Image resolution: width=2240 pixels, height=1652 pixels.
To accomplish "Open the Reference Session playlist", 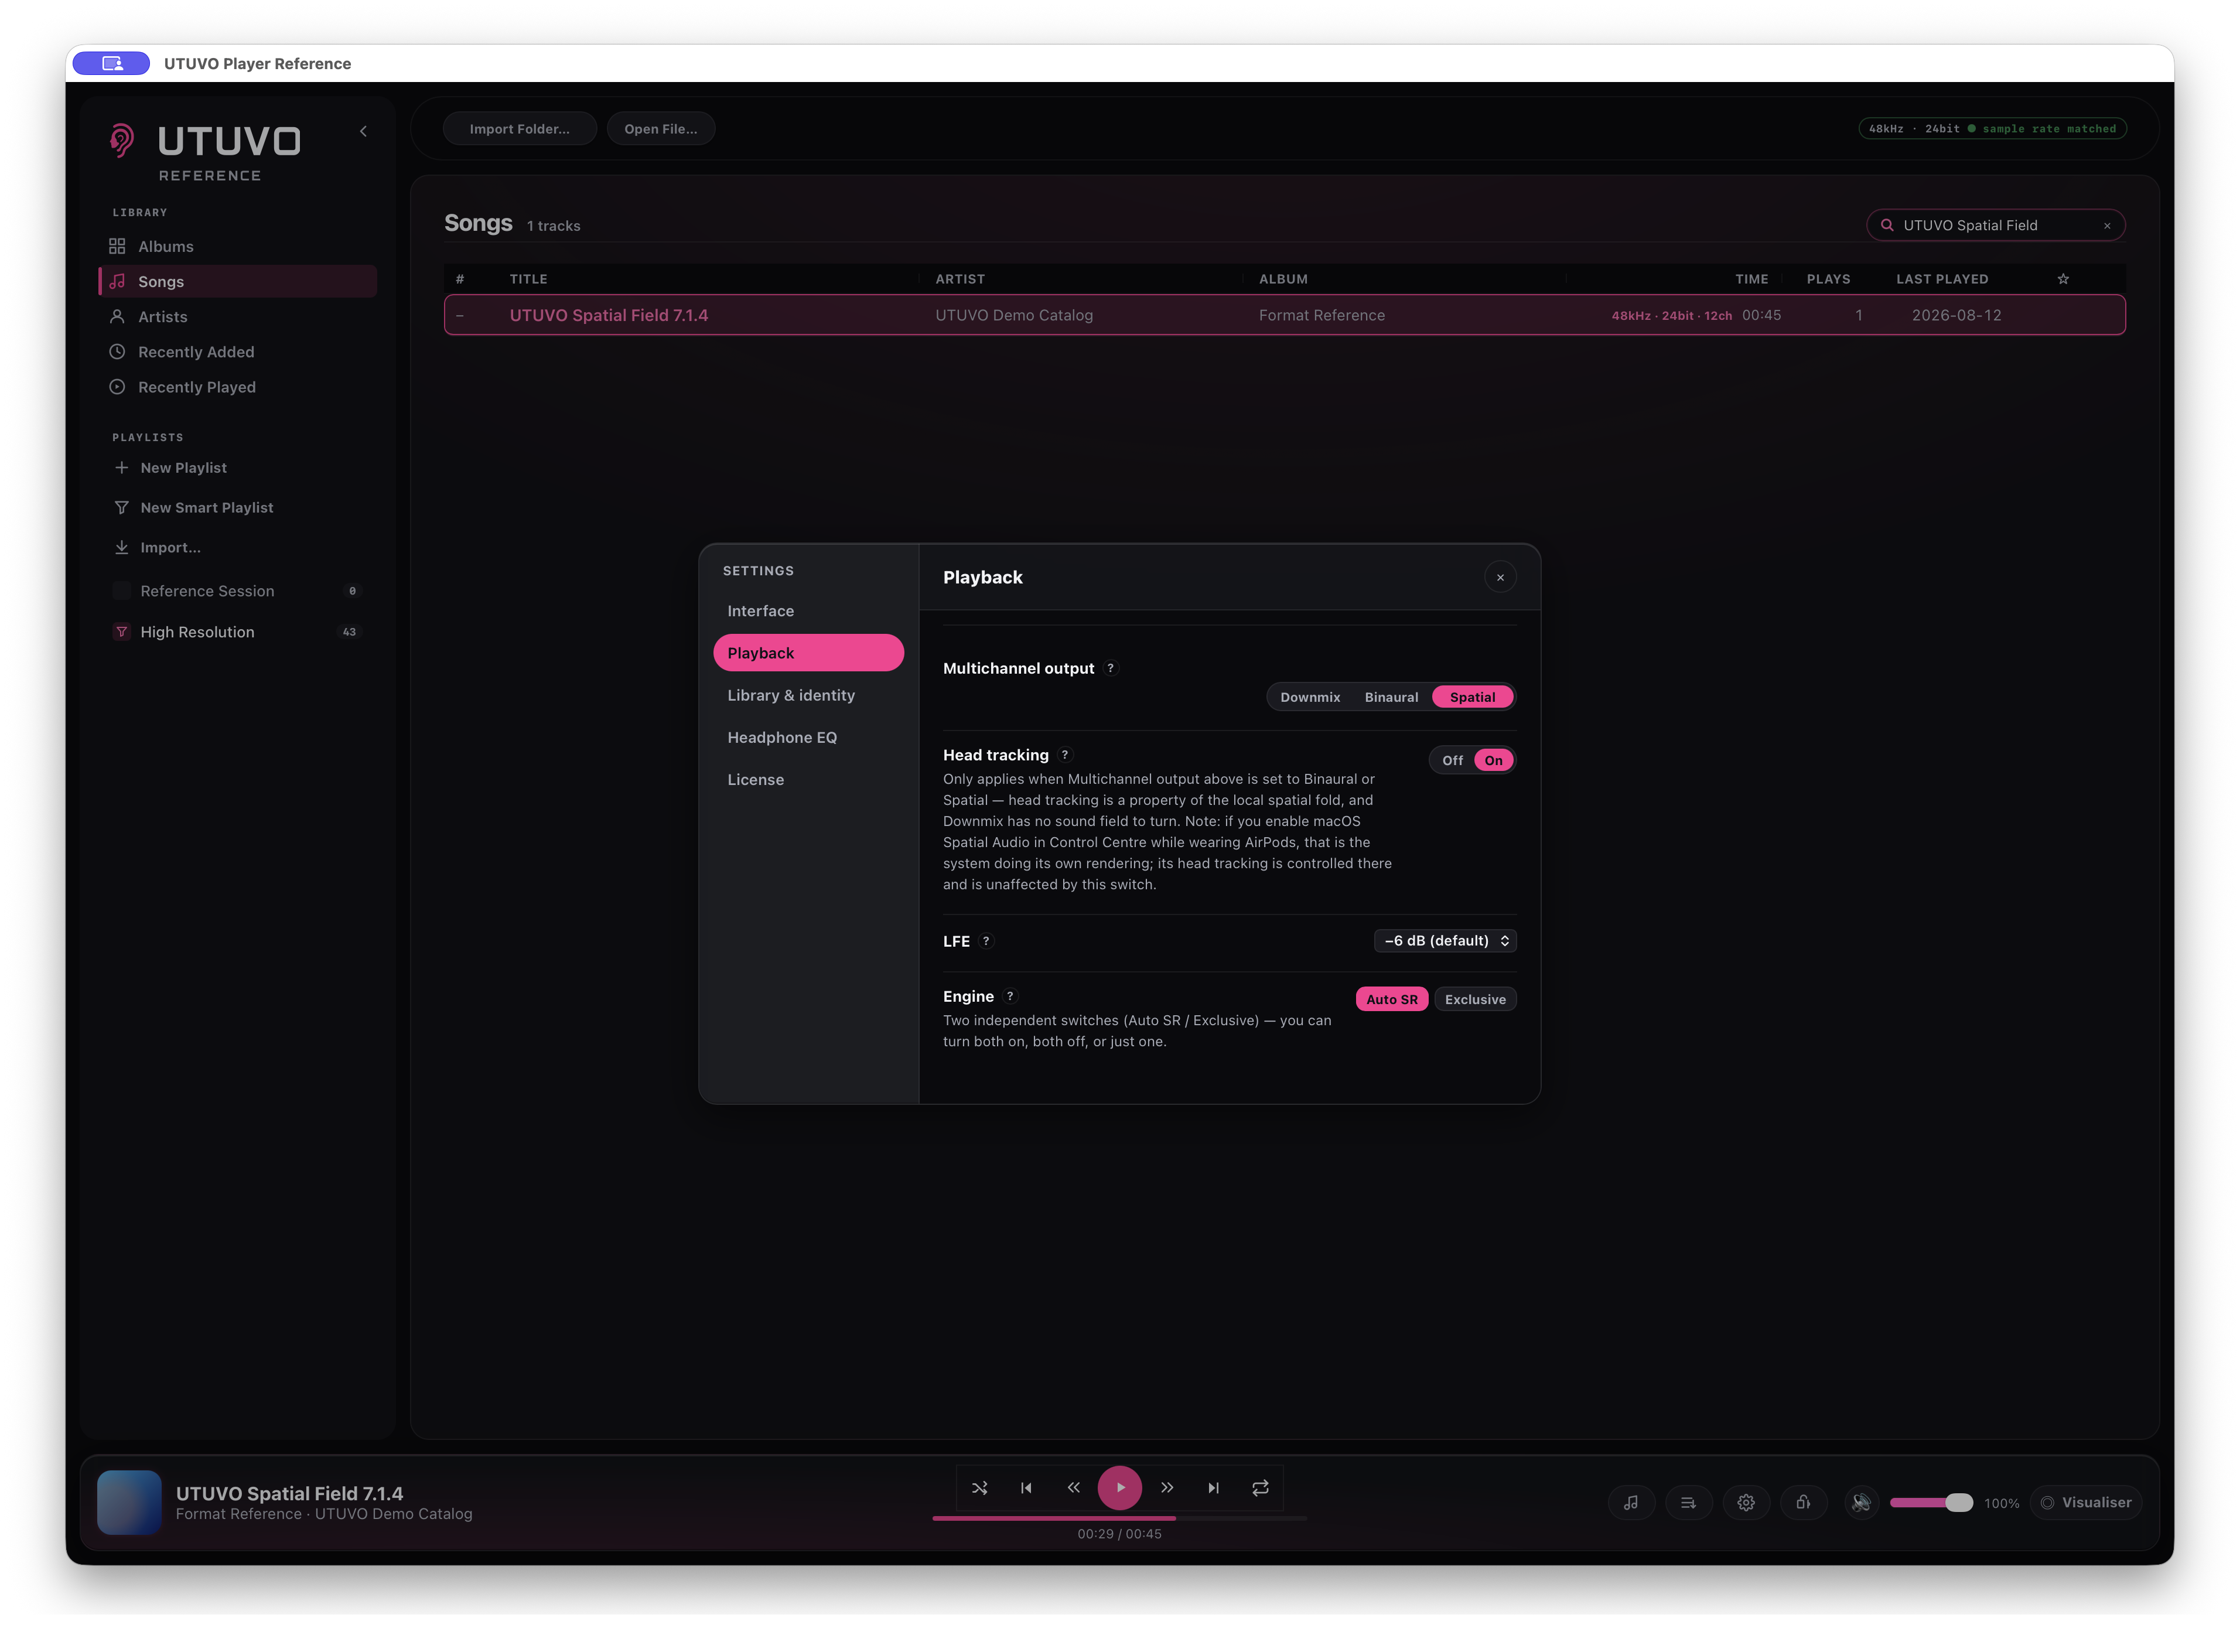I will pyautogui.click(x=238, y=591).
